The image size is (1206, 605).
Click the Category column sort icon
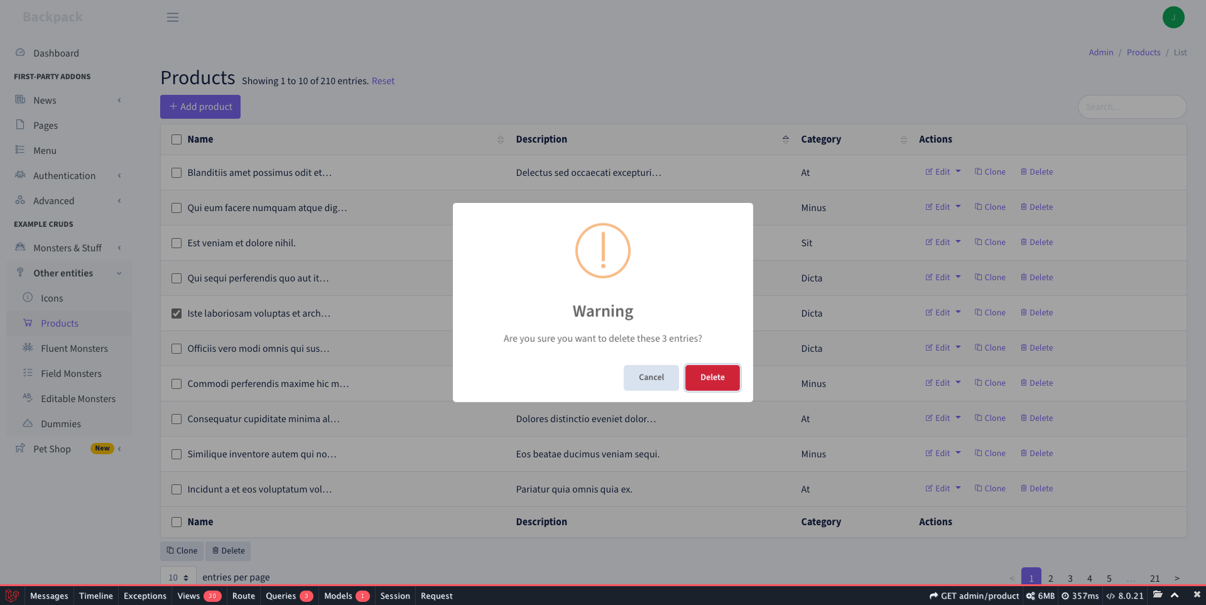point(904,139)
